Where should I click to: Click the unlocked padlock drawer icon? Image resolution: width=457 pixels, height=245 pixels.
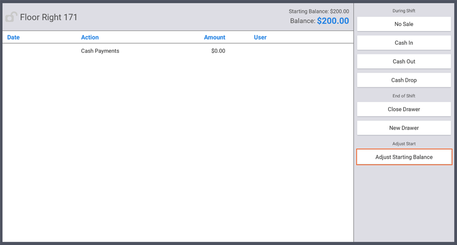[11, 17]
